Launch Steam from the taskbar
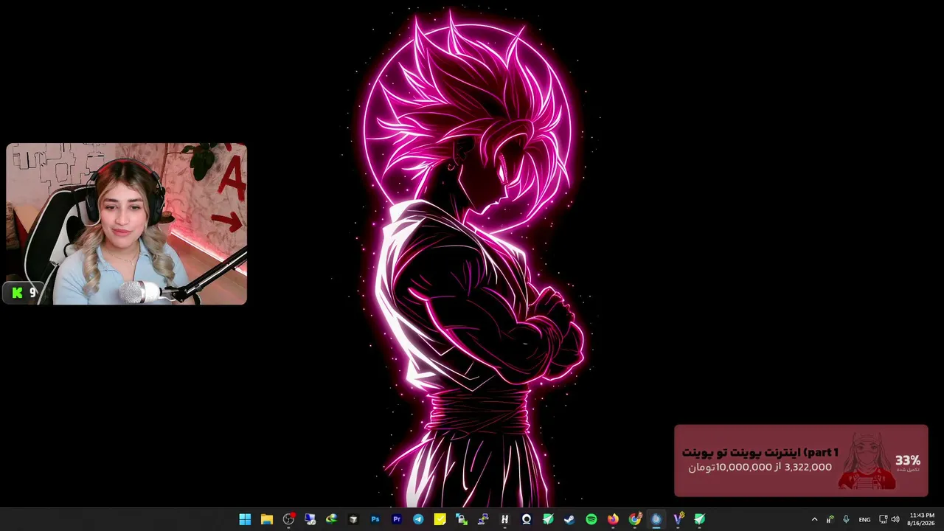The width and height of the screenshot is (944, 531). pyautogui.click(x=569, y=519)
